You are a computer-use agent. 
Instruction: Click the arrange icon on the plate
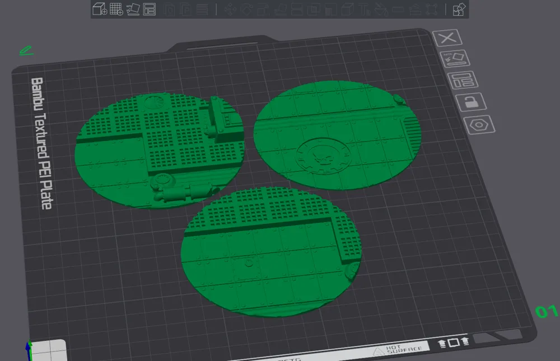point(465,81)
